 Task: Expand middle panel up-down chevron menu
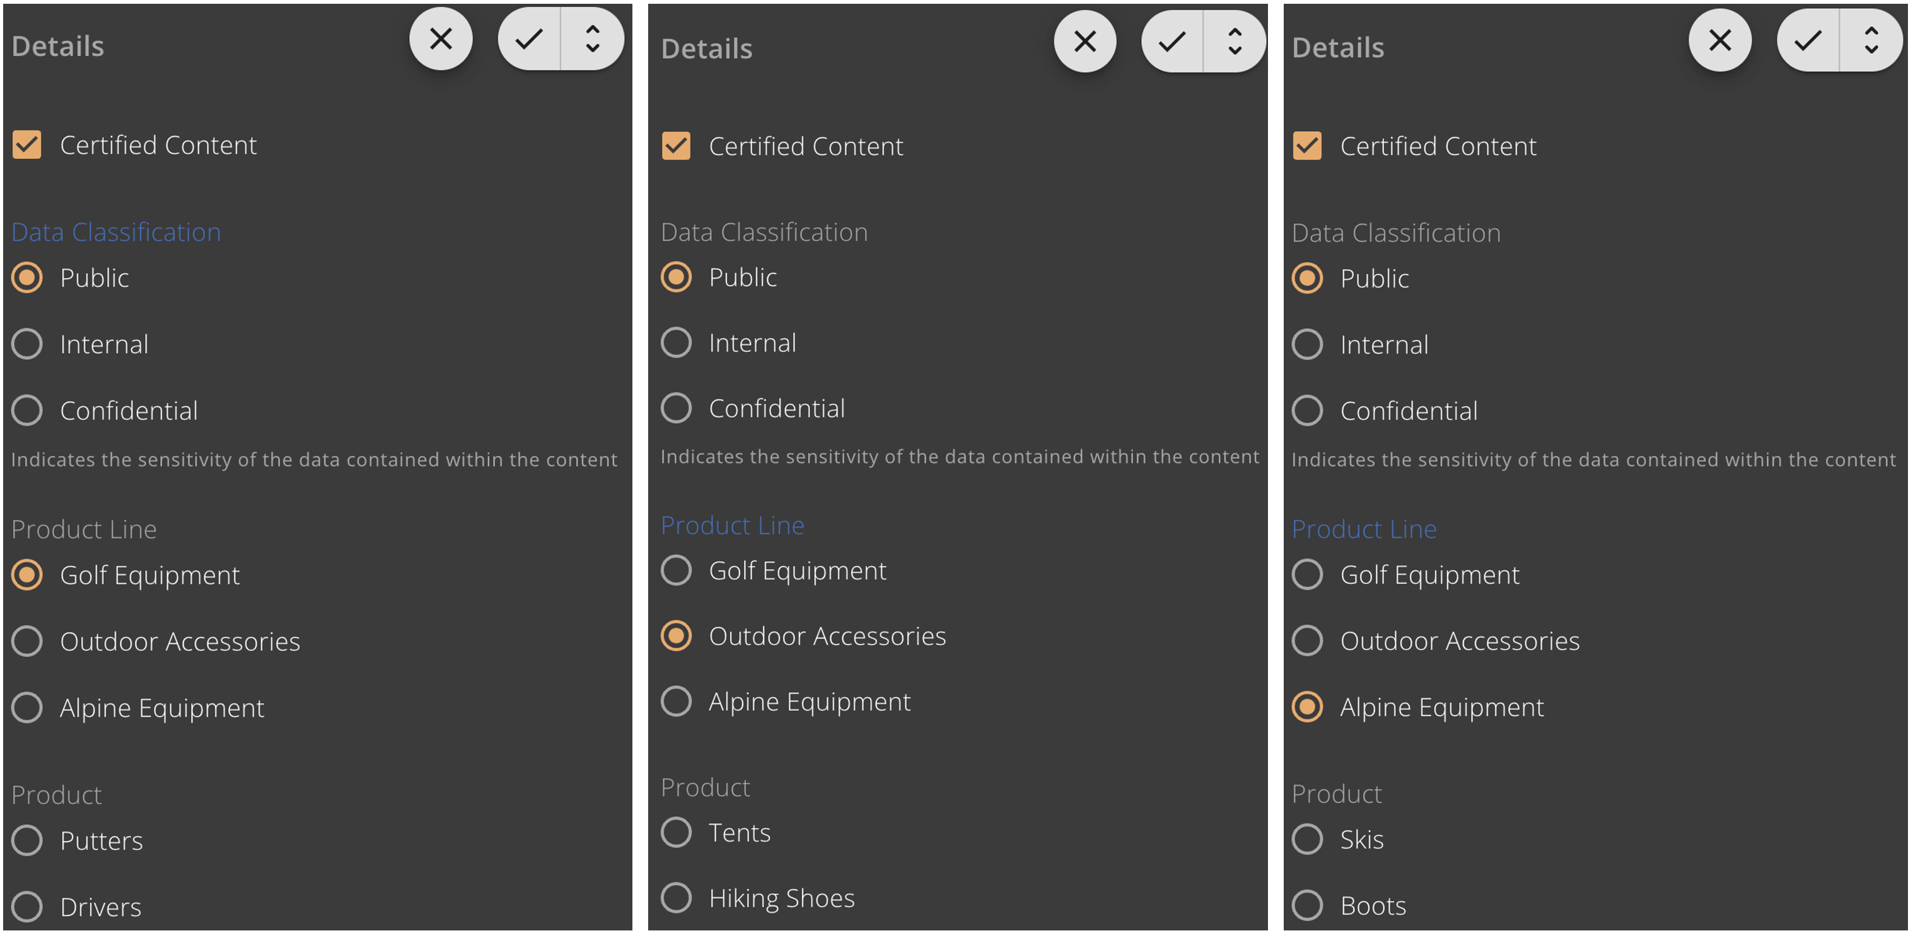pyautogui.click(x=1235, y=42)
